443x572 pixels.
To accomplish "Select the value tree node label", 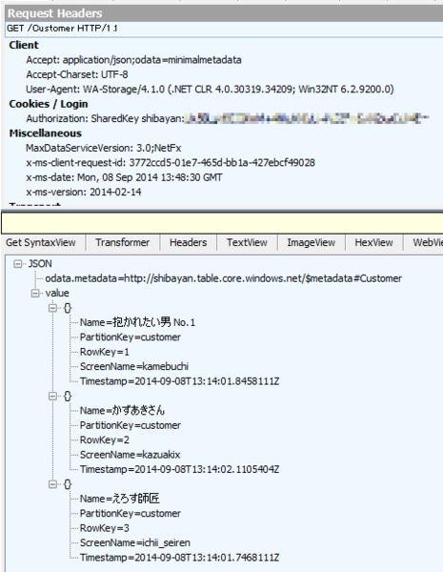I will 57,294.
